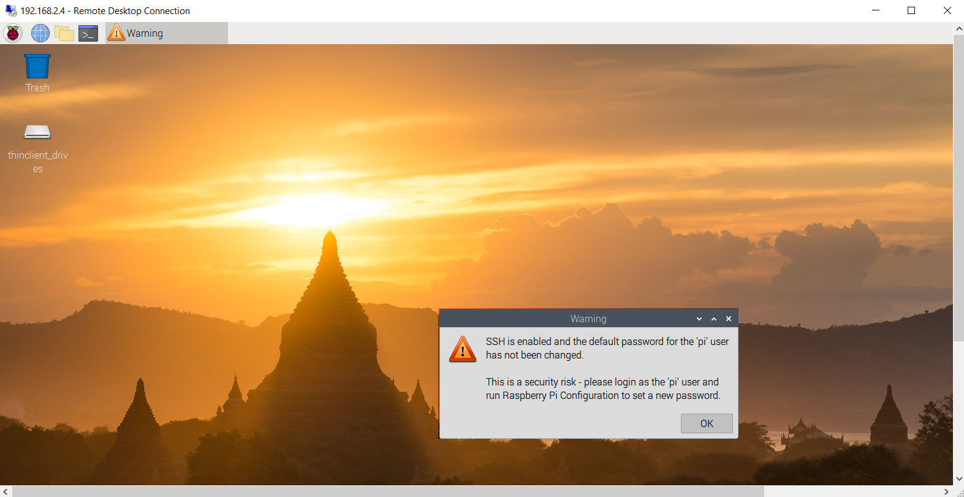This screenshot has width=964, height=497.
Task: Click OK in the Warning dialog
Action: pos(707,423)
